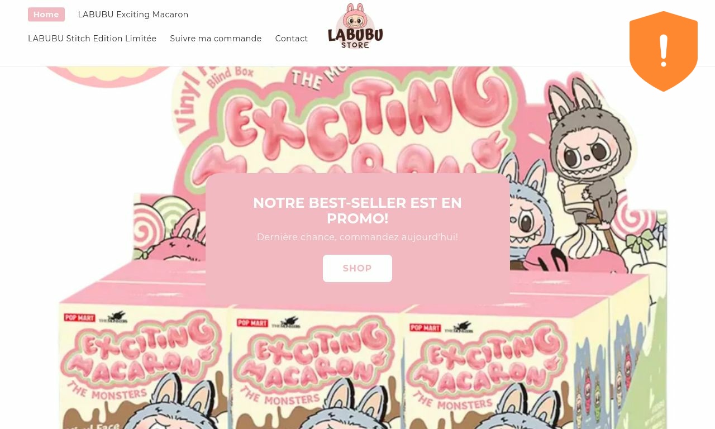Click the POP MART logo on middle box
This screenshot has height=429, width=715.
252,323
